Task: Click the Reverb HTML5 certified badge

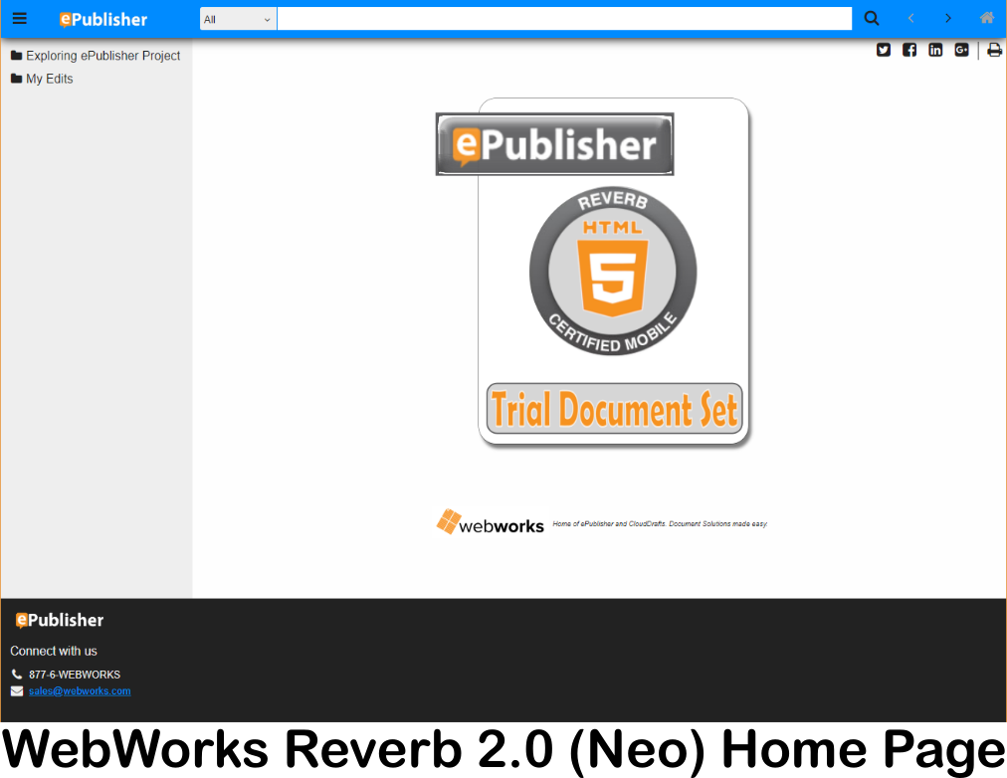Action: (x=613, y=271)
